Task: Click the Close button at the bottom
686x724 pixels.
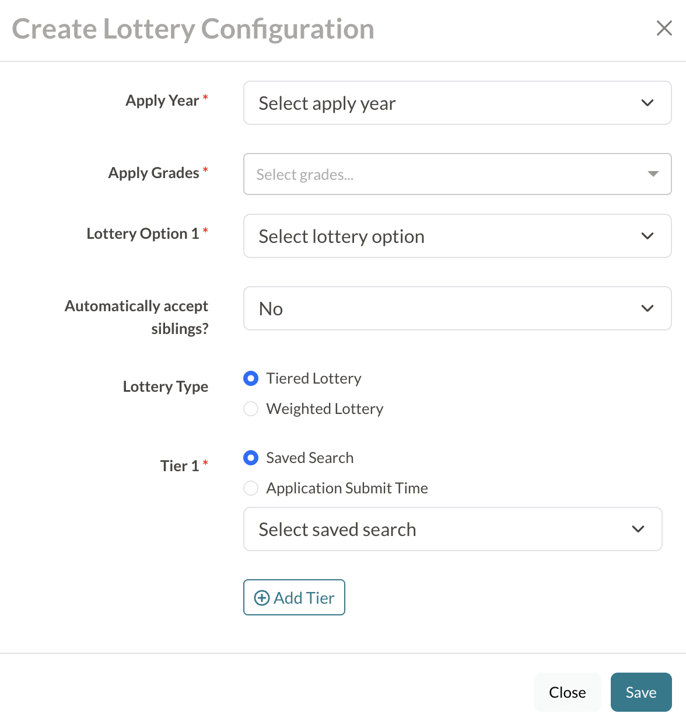Action: (x=566, y=692)
